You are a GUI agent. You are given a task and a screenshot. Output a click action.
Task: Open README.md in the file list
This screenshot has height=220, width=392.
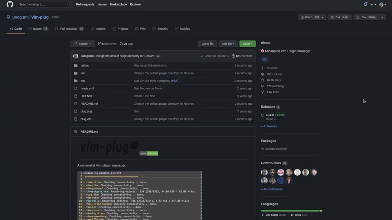click(x=89, y=104)
